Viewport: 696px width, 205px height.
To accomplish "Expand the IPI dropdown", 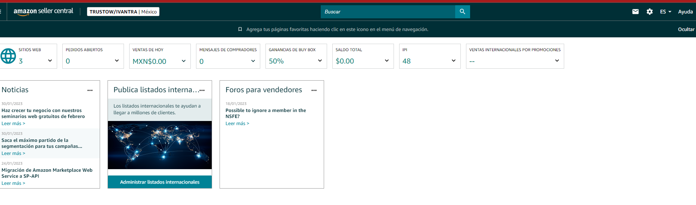I will 454,60.
